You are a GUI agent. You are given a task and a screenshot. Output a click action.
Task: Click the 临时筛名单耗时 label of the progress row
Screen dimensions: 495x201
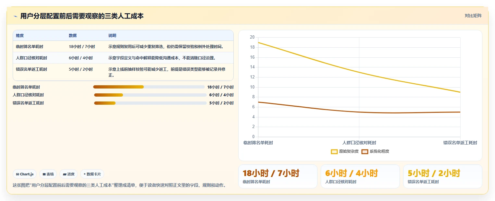[x=26, y=87]
